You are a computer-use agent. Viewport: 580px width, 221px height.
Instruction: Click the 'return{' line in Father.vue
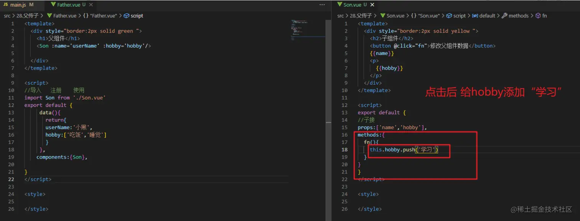(x=56, y=120)
